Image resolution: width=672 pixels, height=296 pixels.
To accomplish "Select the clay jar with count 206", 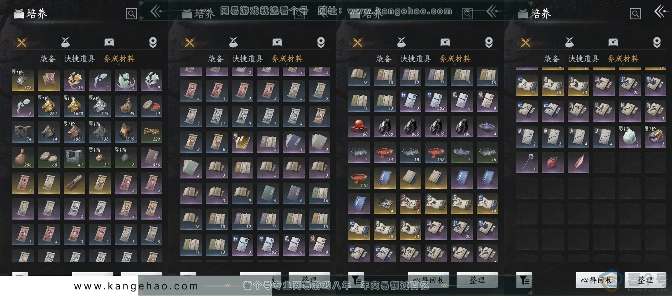I will [23, 157].
